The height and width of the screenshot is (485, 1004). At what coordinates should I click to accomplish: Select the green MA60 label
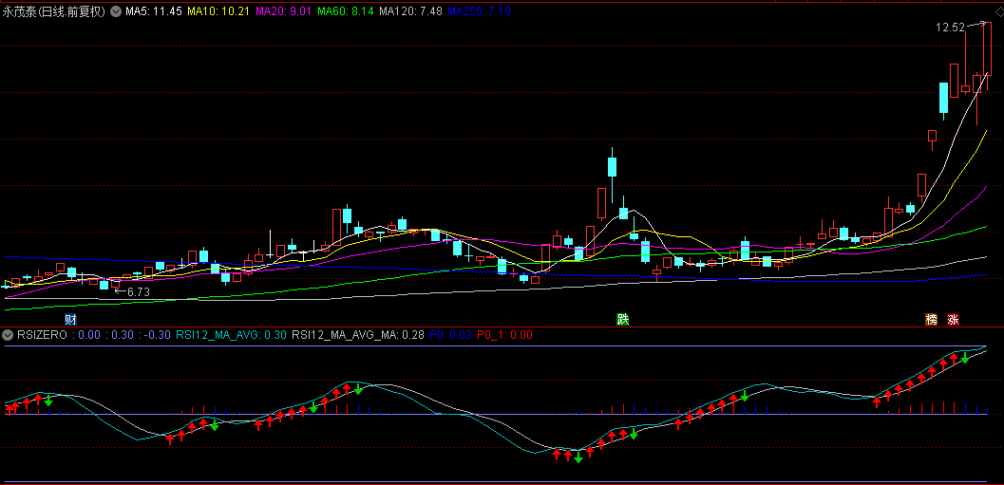tap(345, 11)
